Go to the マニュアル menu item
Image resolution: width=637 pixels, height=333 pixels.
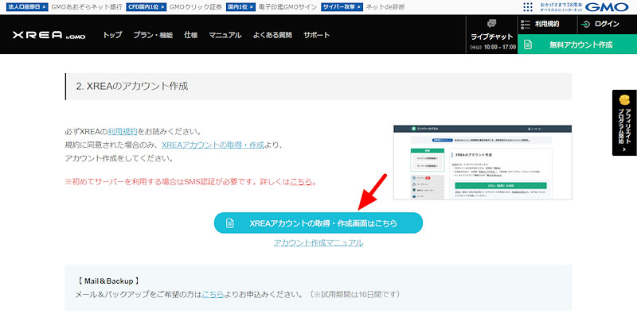pos(225,36)
